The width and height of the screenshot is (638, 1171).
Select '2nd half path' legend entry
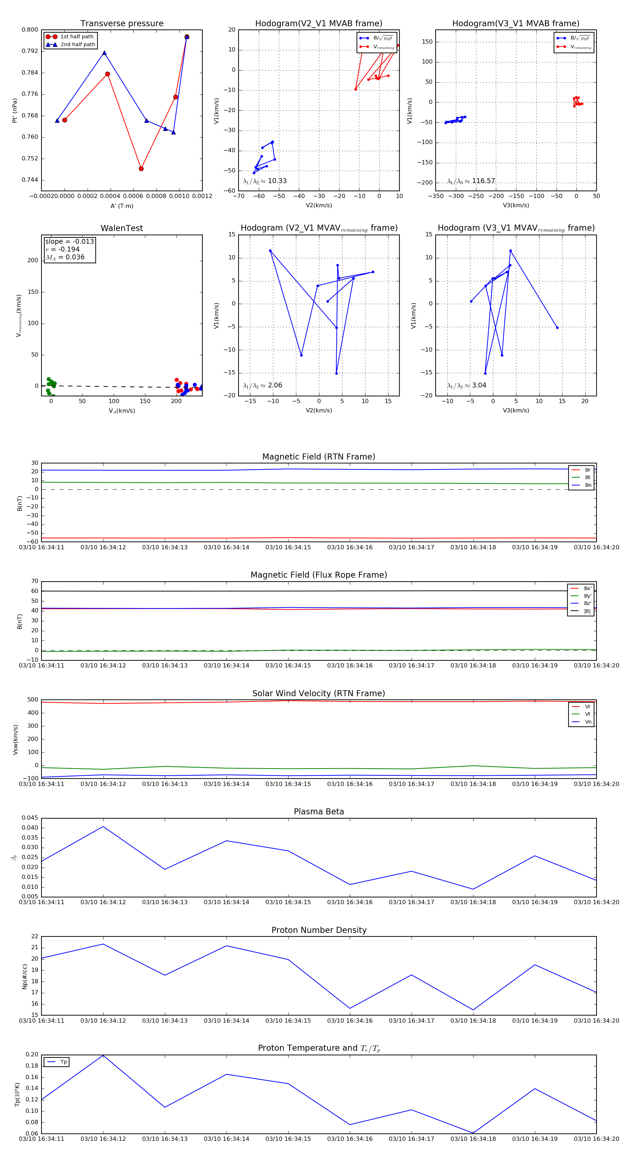click(x=71, y=45)
